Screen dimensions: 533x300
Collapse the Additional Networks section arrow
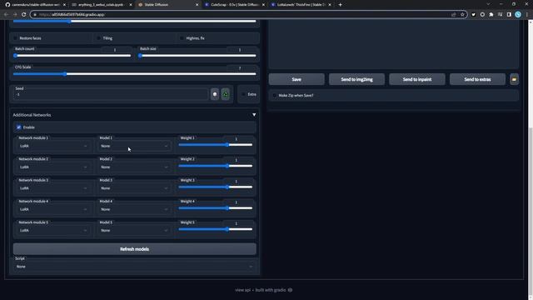[254, 115]
